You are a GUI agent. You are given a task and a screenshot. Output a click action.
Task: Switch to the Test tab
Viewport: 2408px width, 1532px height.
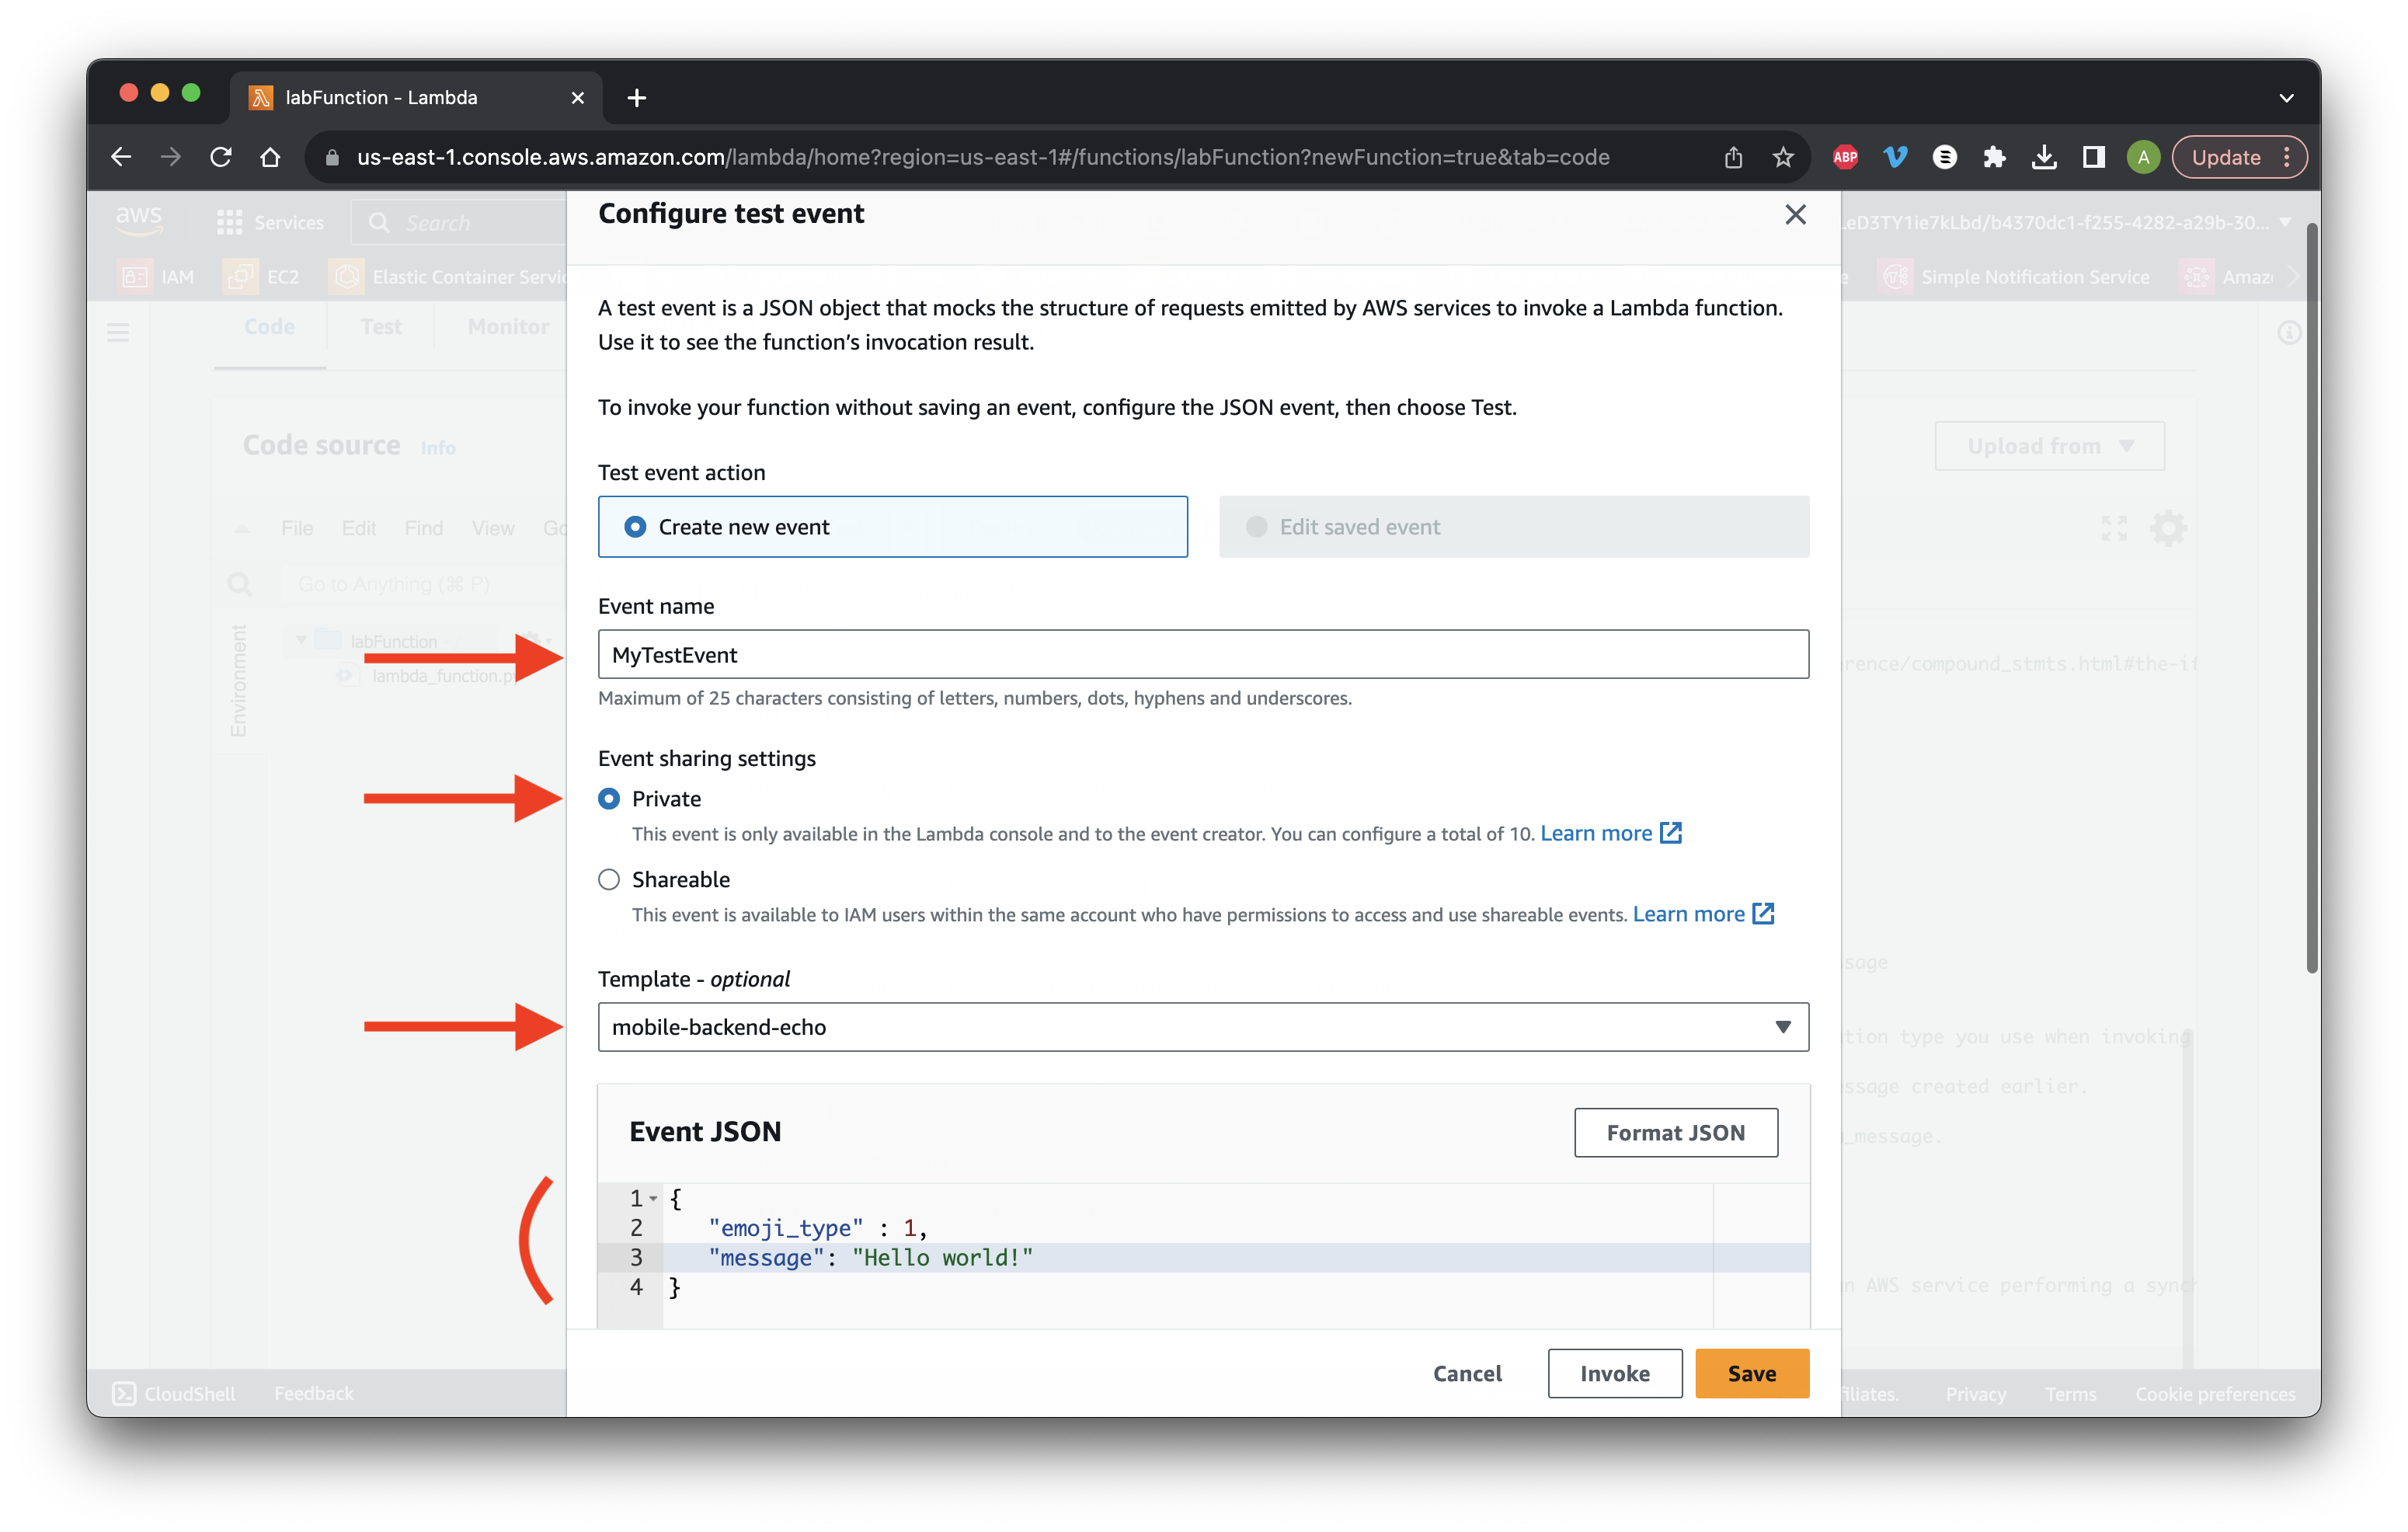tap(381, 326)
